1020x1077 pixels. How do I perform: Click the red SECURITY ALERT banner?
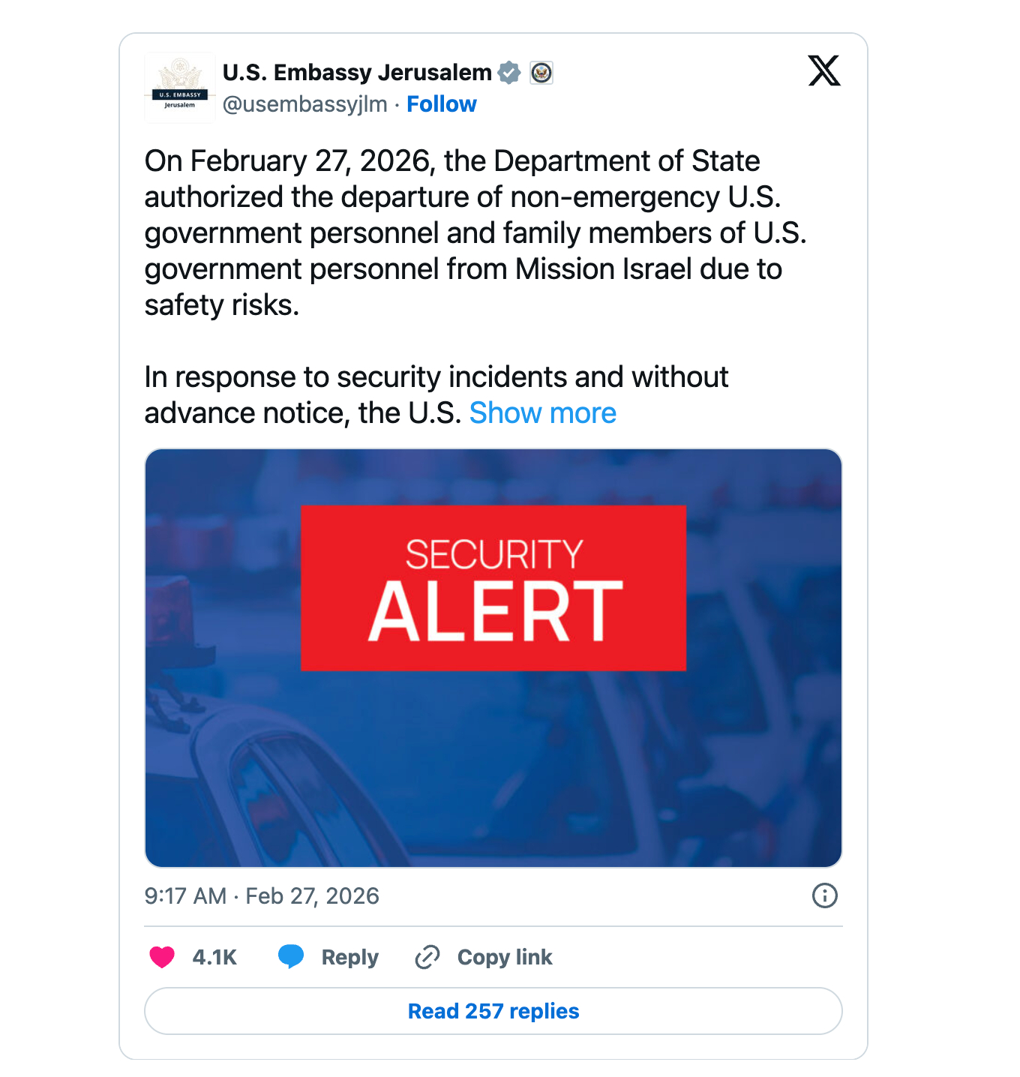pos(493,588)
